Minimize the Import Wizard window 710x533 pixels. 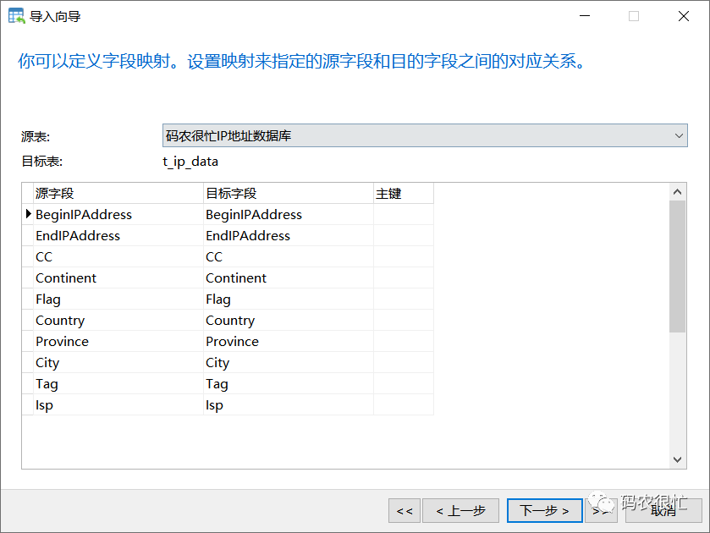(585, 16)
